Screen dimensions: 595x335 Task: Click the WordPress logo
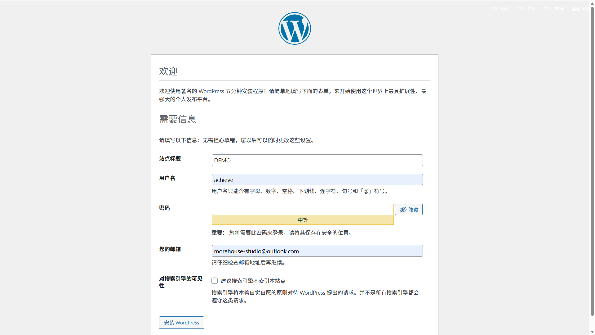pyautogui.click(x=294, y=28)
